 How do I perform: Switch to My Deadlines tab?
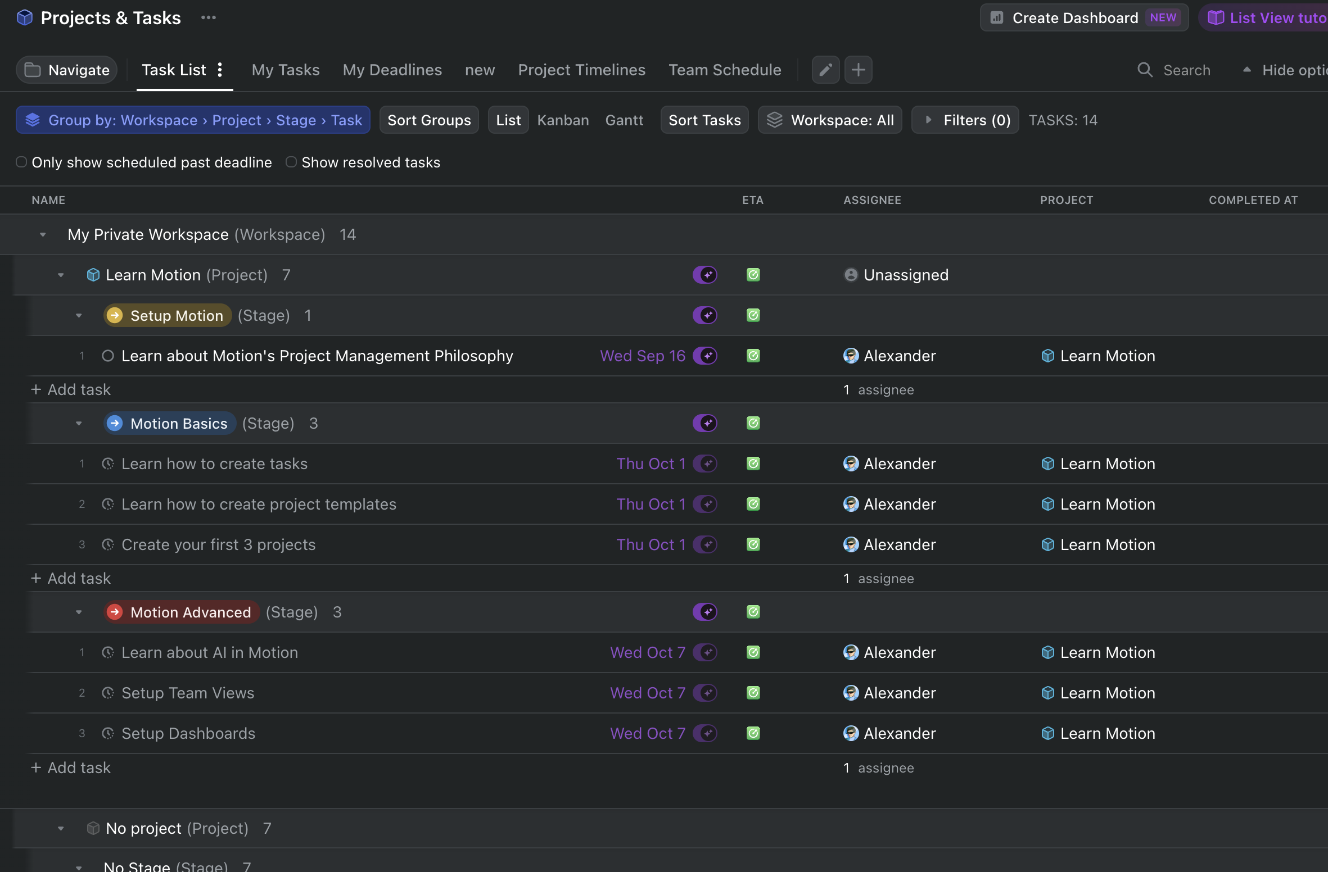[392, 70]
